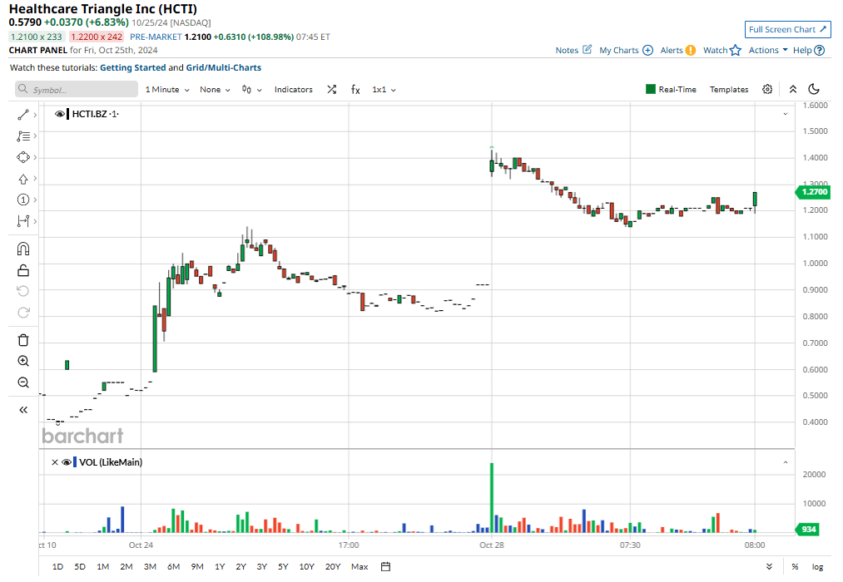This screenshot has height=582, width=843.
Task: Click the Alerts link
Action: click(x=672, y=50)
